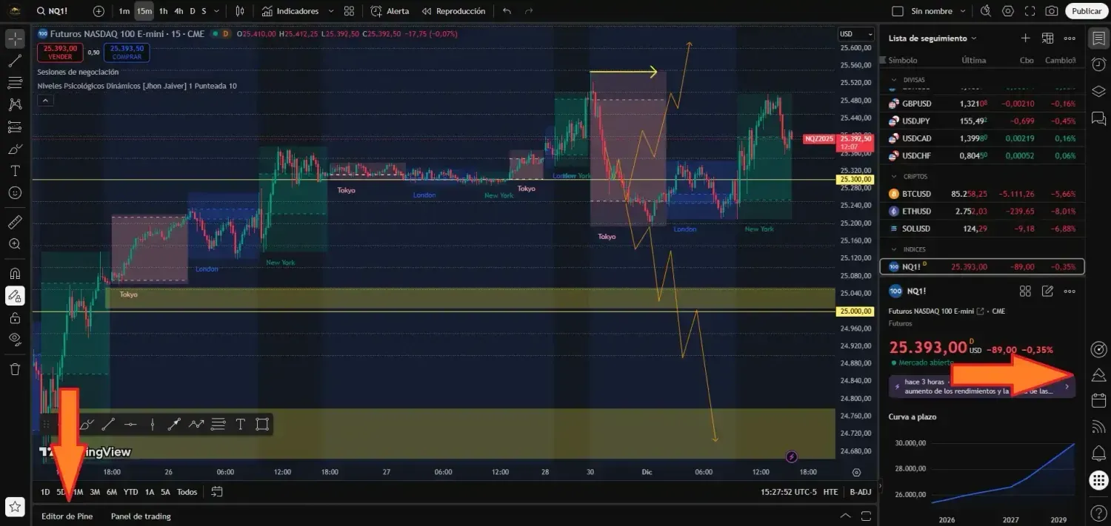
Task: Toggle stay in drawing mode
Action: pyautogui.click(x=15, y=295)
